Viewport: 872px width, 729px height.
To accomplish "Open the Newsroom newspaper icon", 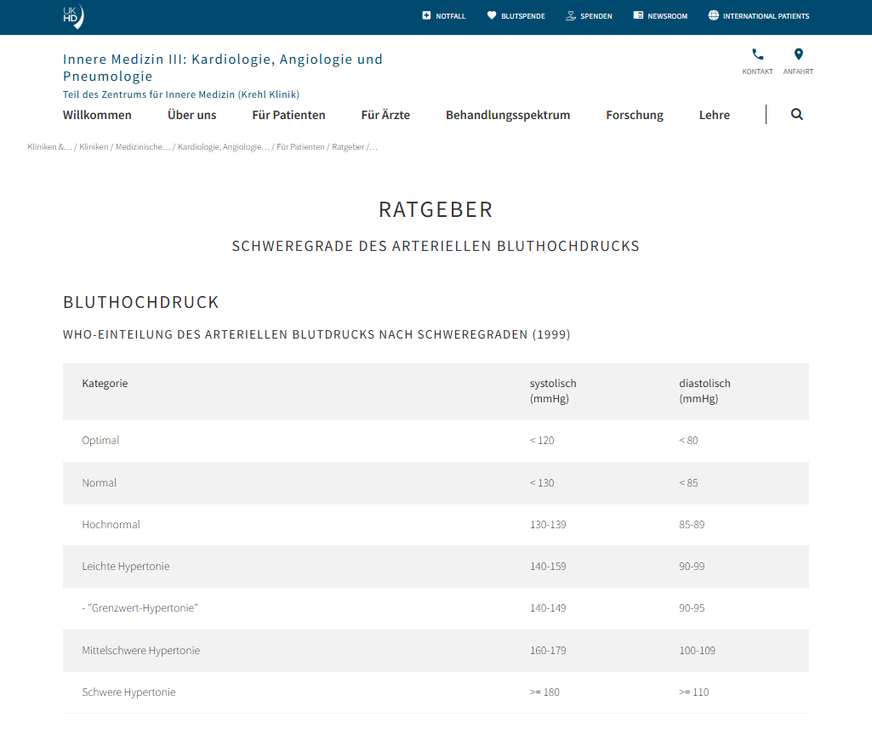I will (638, 15).
